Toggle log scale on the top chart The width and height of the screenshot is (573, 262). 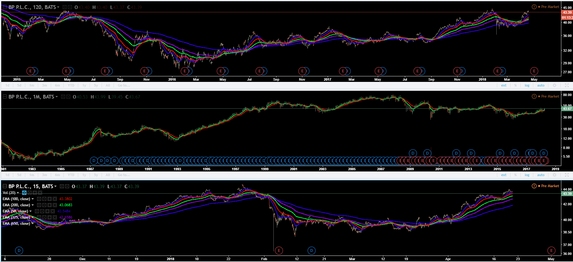pyautogui.click(x=527, y=85)
